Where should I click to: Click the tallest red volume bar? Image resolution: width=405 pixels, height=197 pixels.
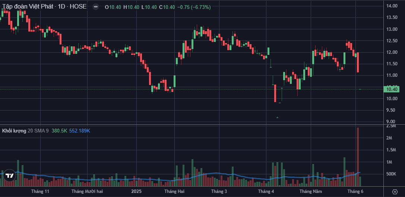point(358,157)
